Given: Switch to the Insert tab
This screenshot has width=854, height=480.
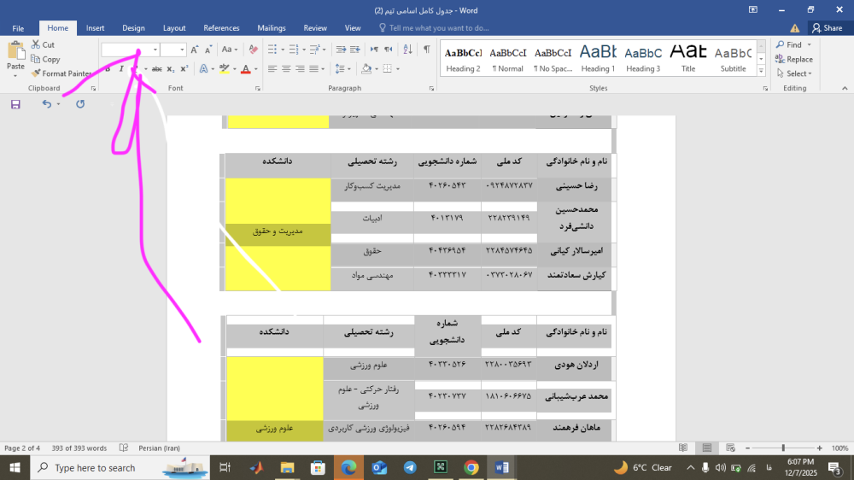Looking at the screenshot, I should click(95, 28).
